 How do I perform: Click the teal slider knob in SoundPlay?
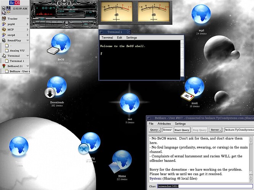(x=42, y=19)
